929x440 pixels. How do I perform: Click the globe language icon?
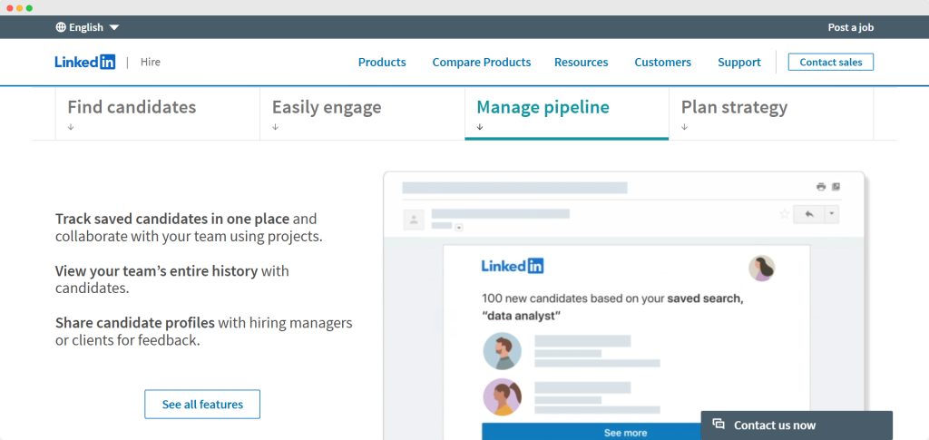coord(61,27)
